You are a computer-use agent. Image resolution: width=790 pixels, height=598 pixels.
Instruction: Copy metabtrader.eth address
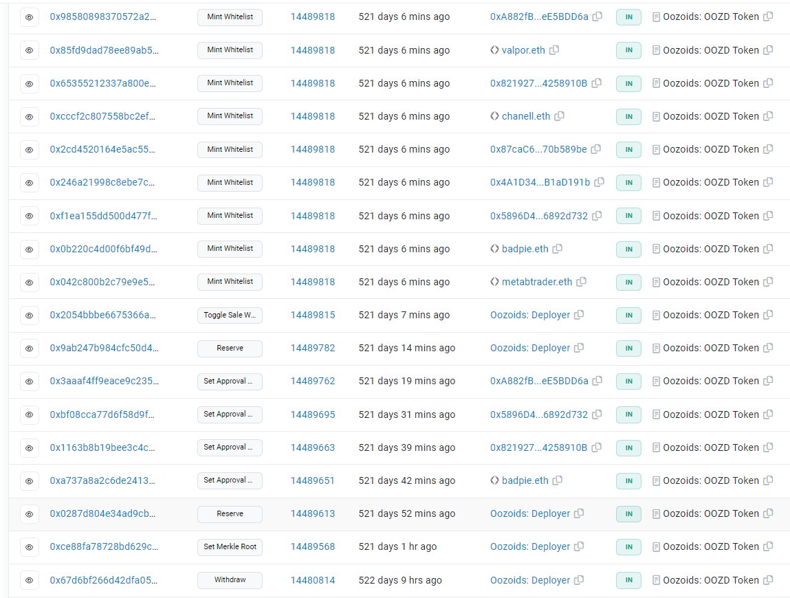click(582, 282)
